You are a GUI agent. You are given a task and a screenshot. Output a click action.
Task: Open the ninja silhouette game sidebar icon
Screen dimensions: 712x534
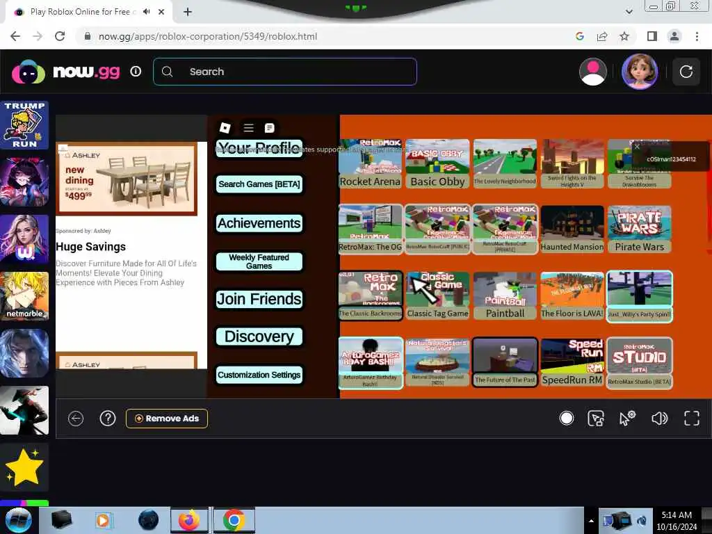point(24,410)
